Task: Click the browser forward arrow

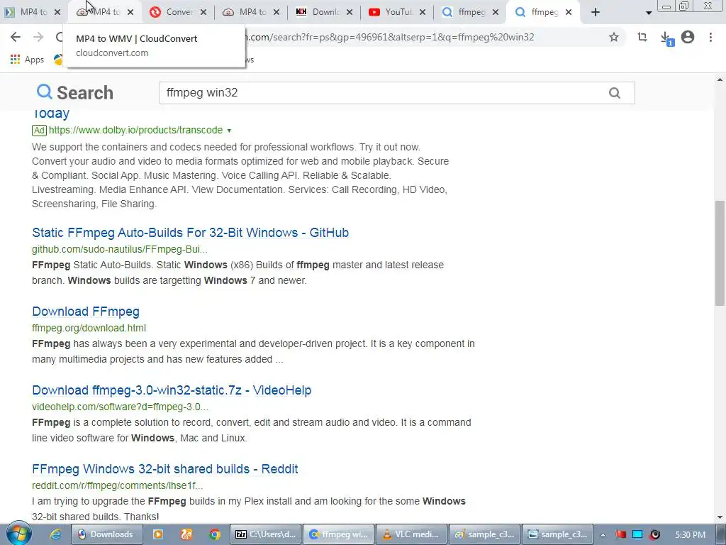Action: tap(38, 37)
